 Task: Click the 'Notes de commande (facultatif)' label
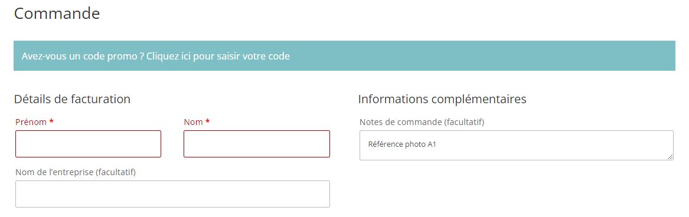click(422, 122)
